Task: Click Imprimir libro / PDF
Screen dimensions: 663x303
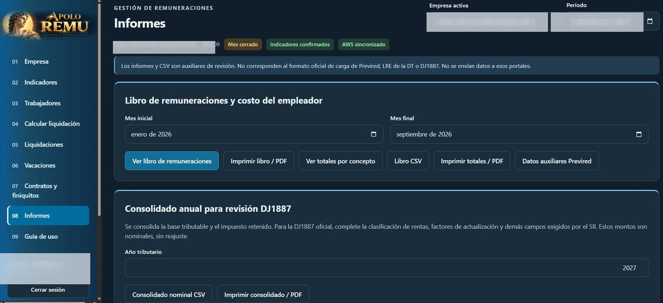Action: pos(259,161)
